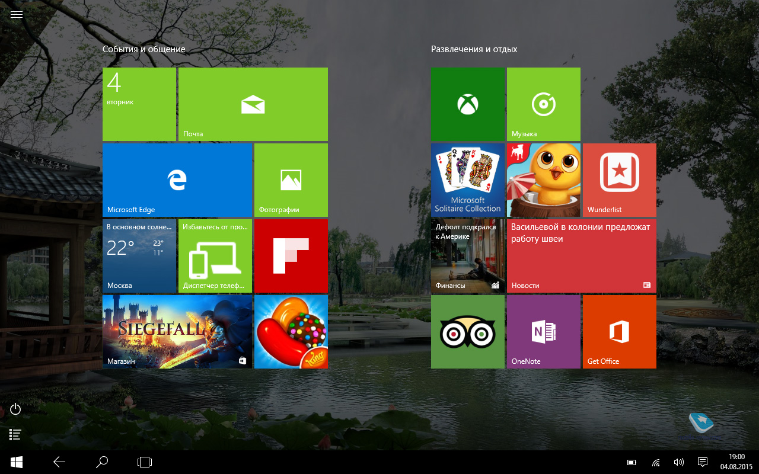The image size is (759, 474).
Task: Launch Microsoft Solitaire Collection tile
Action: coord(468,180)
